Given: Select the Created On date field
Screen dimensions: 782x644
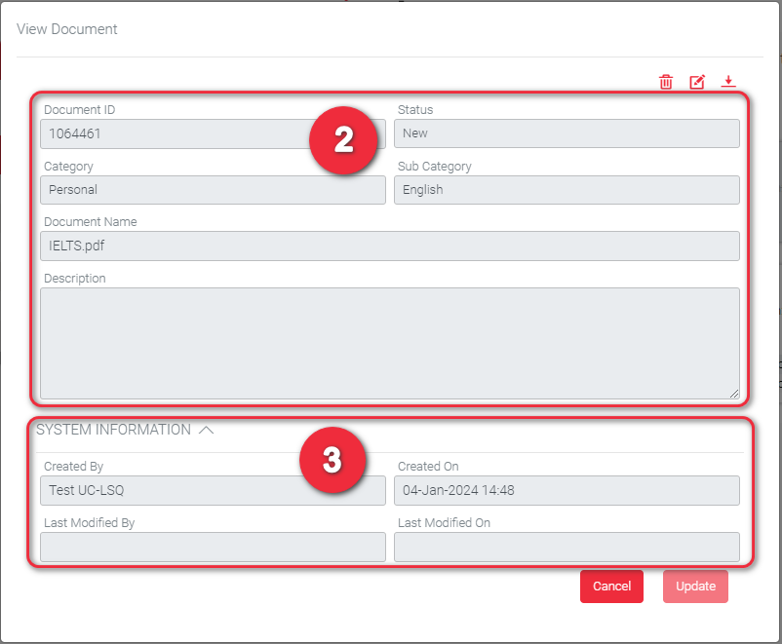Looking at the screenshot, I should [x=566, y=490].
